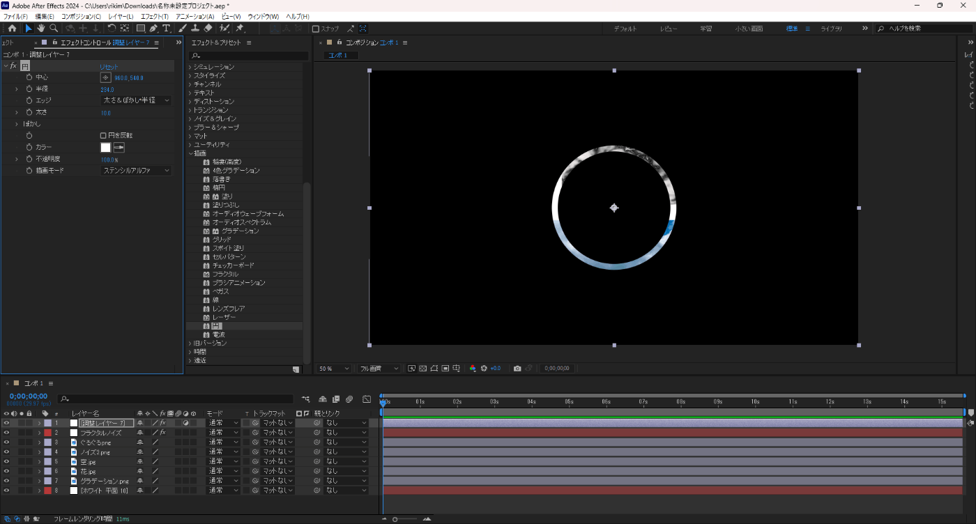Click center point crosshair picker button

point(106,77)
